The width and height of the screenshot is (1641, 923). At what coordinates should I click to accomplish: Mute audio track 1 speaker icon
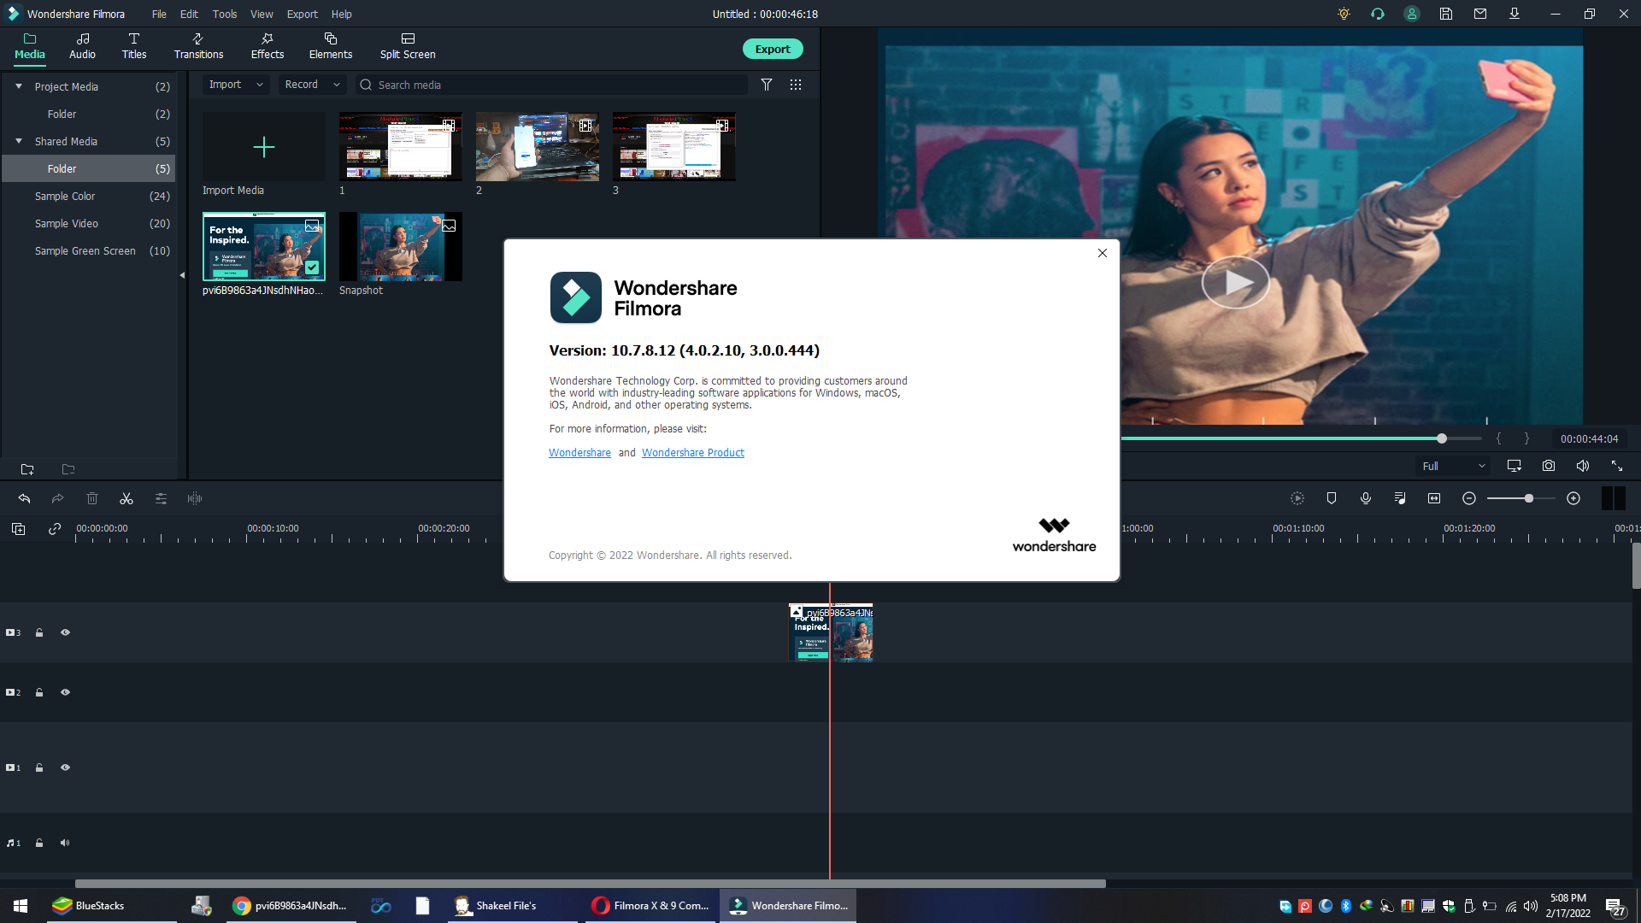pos(65,843)
